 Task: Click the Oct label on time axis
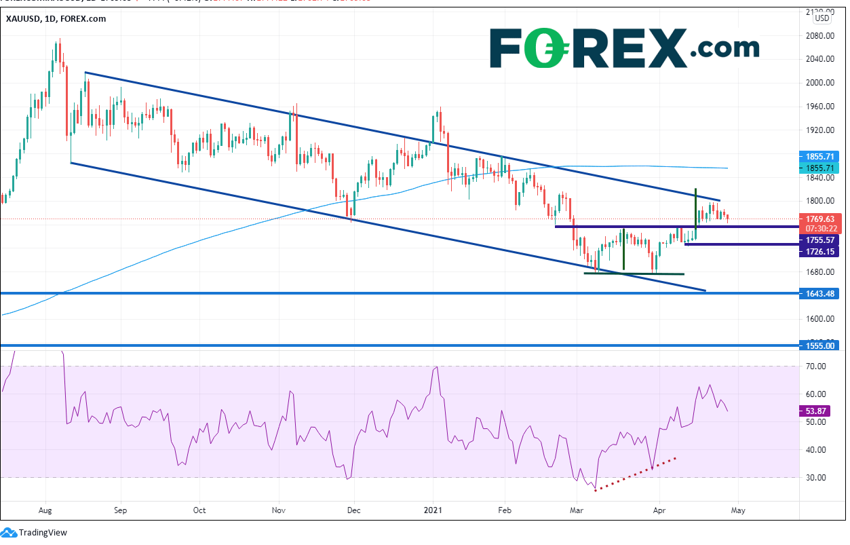pyautogui.click(x=199, y=509)
